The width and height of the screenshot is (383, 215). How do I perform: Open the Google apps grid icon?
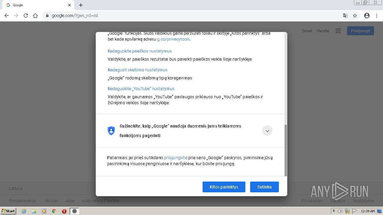coord(338,31)
